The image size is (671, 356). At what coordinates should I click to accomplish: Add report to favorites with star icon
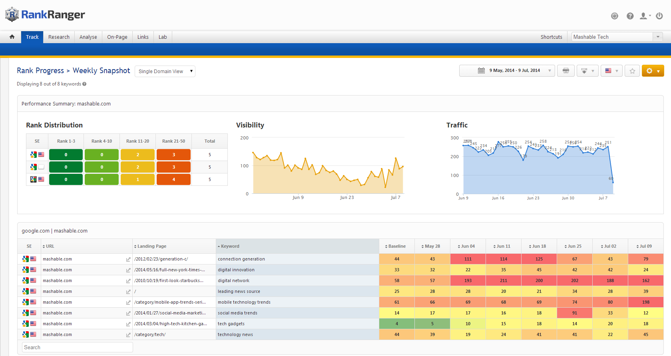(632, 71)
